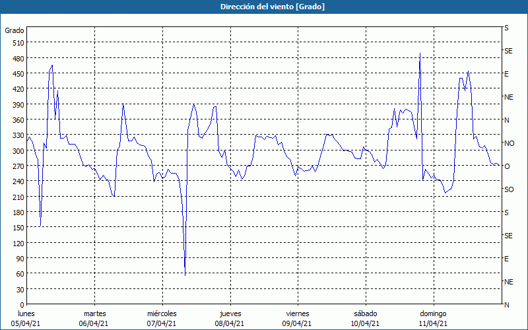
Task: Click the date 05/04/21
Action: click(26, 324)
